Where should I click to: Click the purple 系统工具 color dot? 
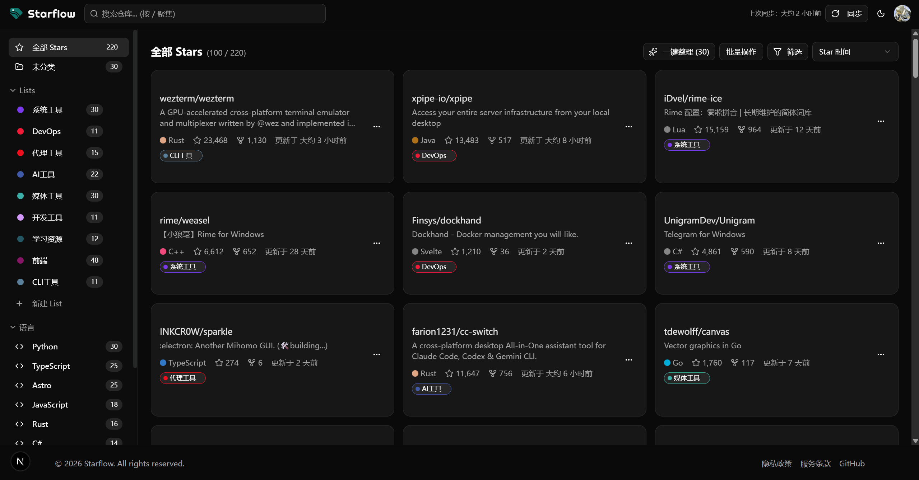[20, 110]
